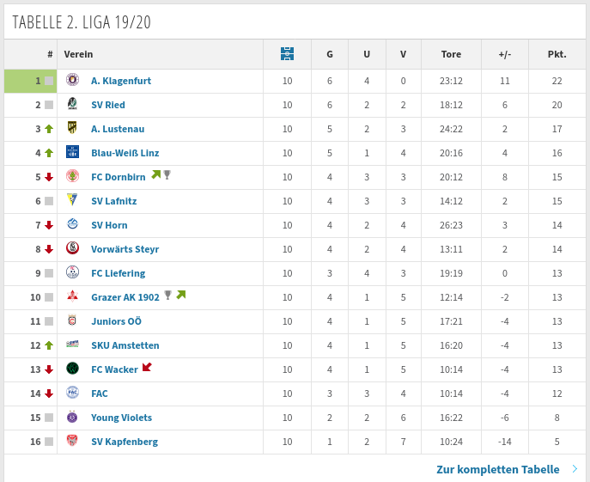Click the red down arrow at rank 7
The image size is (590, 482).
[49, 225]
